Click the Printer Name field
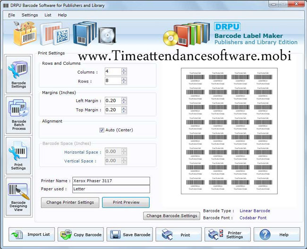 coord(111,181)
